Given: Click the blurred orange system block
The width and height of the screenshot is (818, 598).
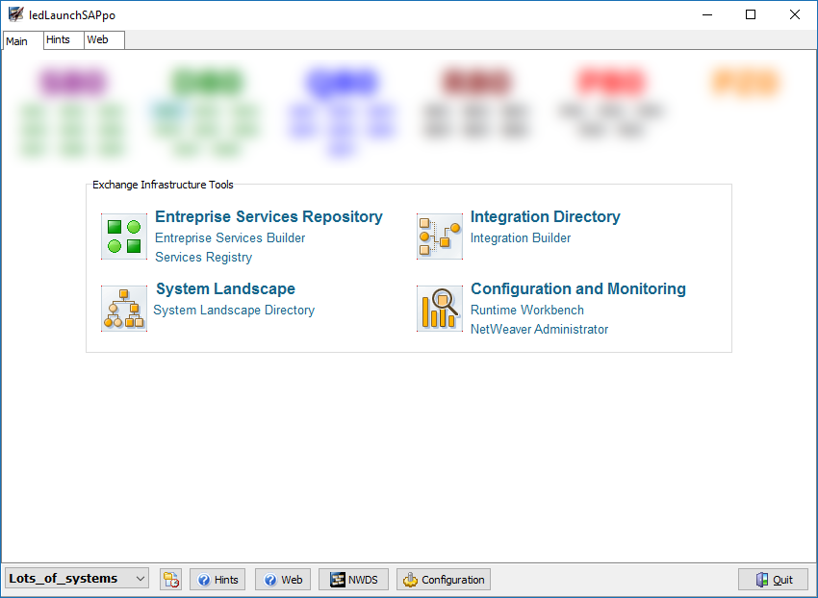Looking at the screenshot, I should coord(746,82).
